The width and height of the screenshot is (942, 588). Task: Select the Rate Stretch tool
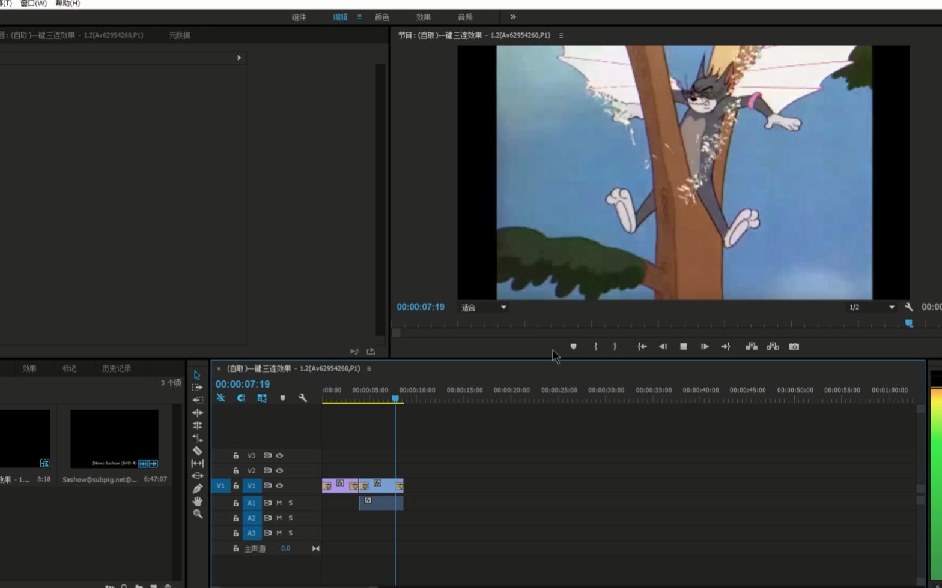pyautogui.click(x=197, y=438)
